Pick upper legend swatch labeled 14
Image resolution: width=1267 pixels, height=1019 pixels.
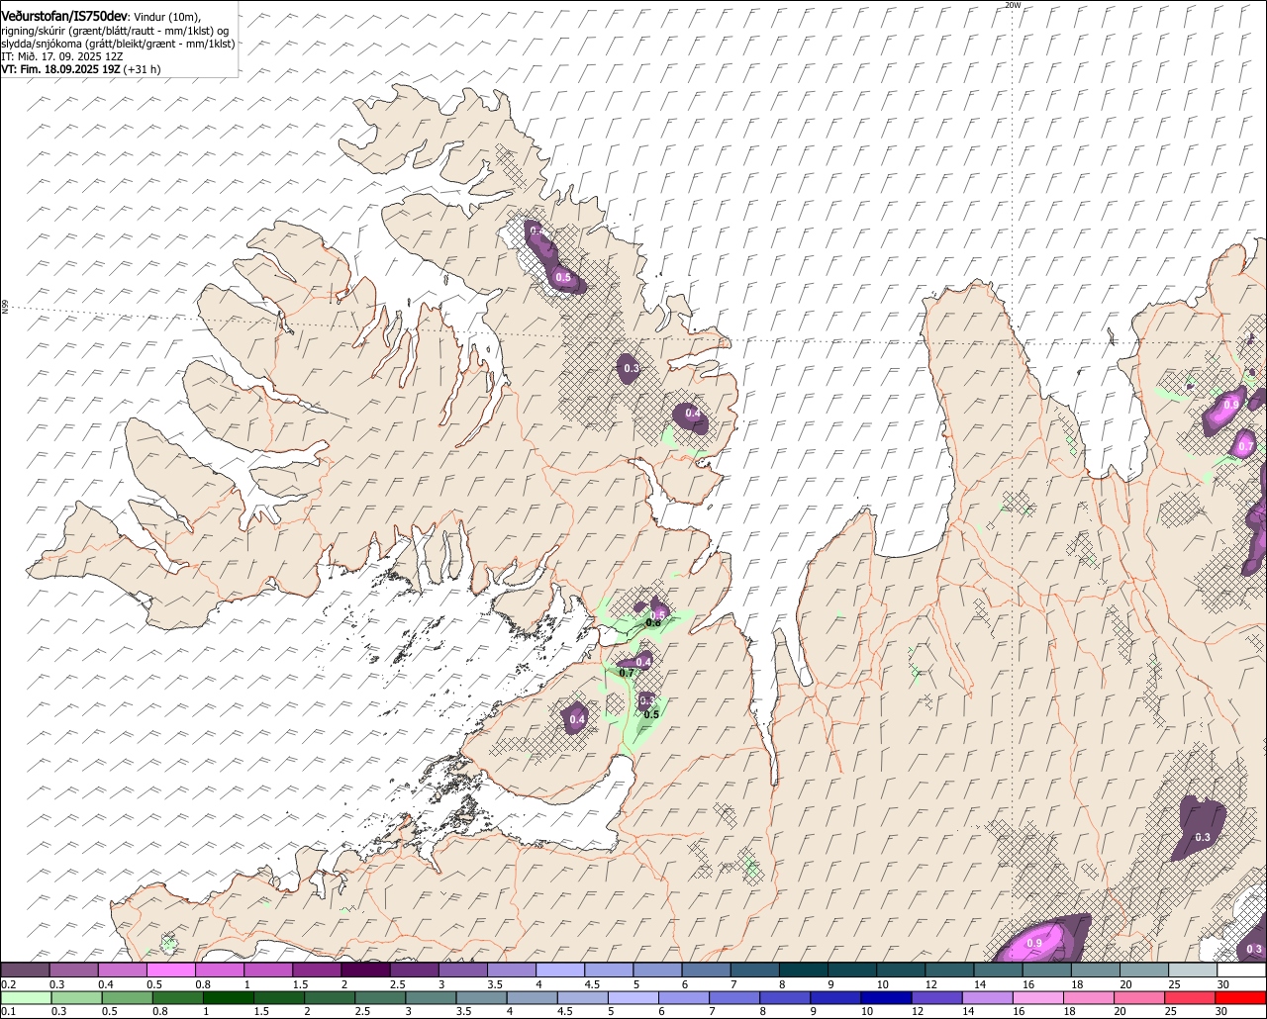(x=998, y=970)
